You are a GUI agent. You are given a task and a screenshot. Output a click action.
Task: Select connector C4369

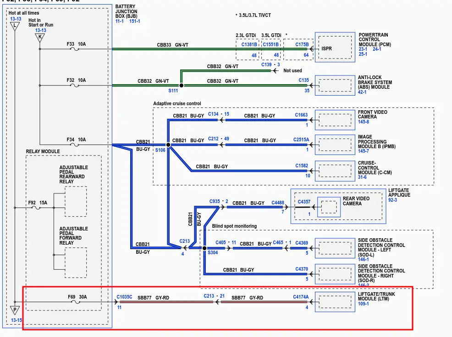[x=302, y=243]
